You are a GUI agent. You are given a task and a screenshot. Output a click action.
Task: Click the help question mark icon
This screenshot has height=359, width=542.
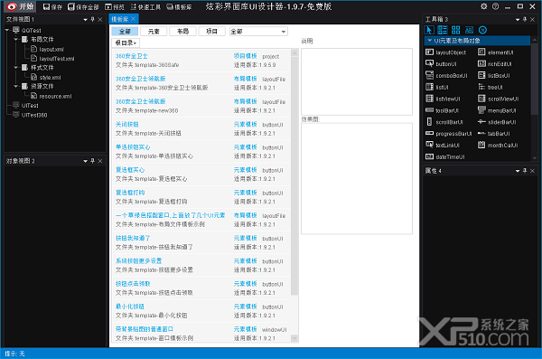tap(496, 6)
